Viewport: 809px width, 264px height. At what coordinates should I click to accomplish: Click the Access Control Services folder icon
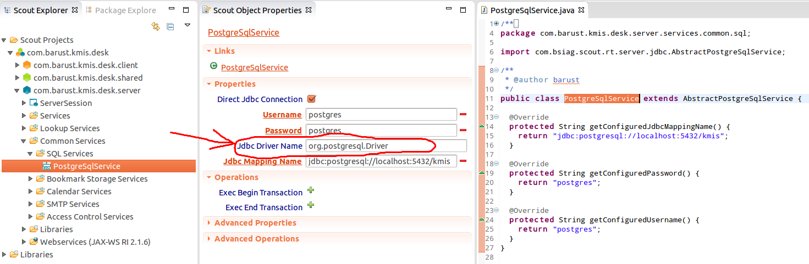40,216
